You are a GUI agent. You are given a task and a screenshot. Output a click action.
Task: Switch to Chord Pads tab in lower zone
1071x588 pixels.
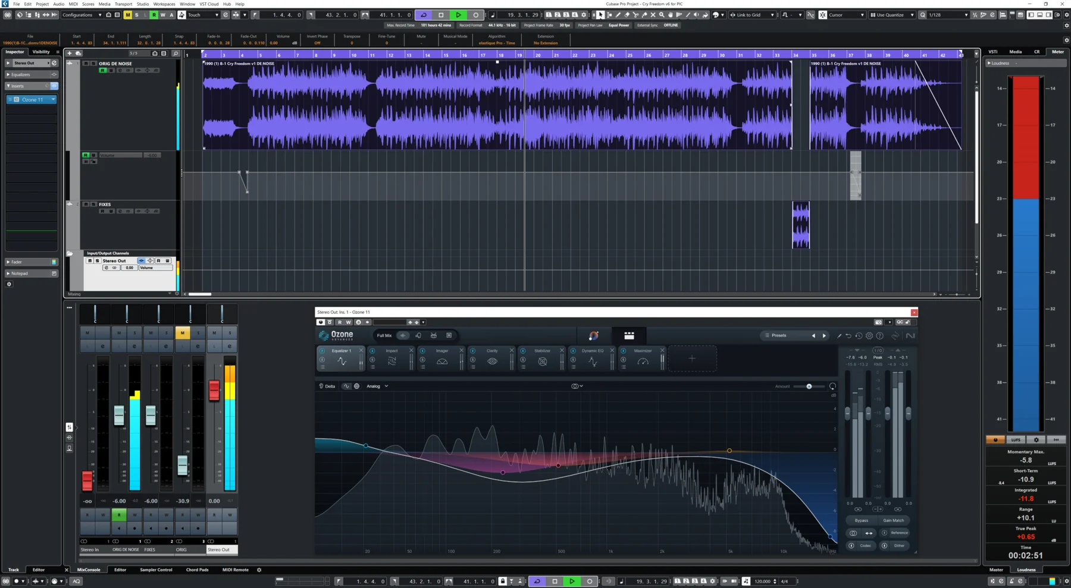197,570
